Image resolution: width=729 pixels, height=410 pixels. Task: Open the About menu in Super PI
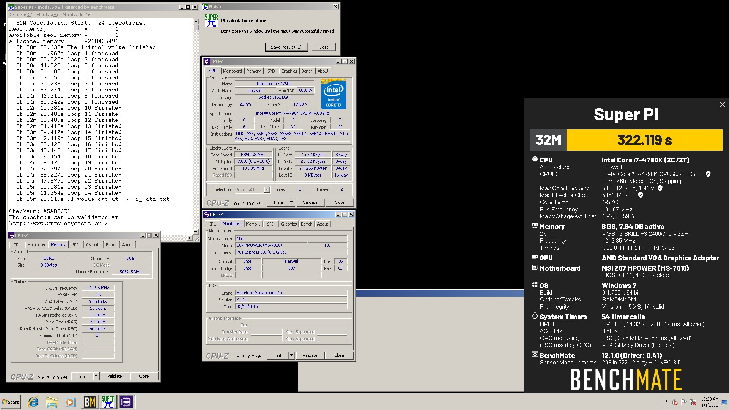47,14
